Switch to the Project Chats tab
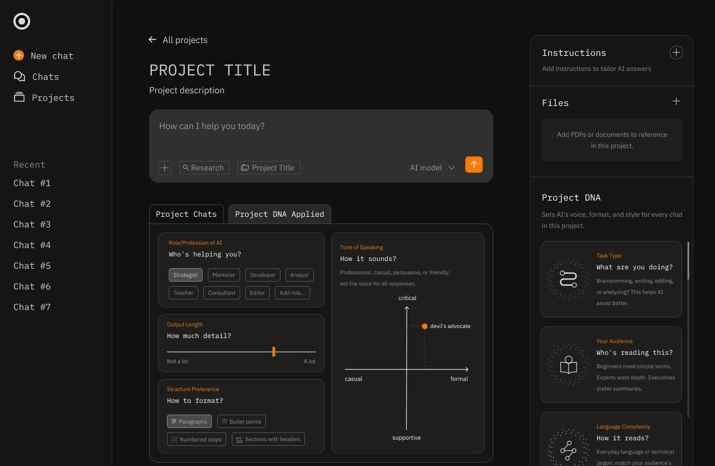This screenshot has width=715, height=466. coord(186,214)
